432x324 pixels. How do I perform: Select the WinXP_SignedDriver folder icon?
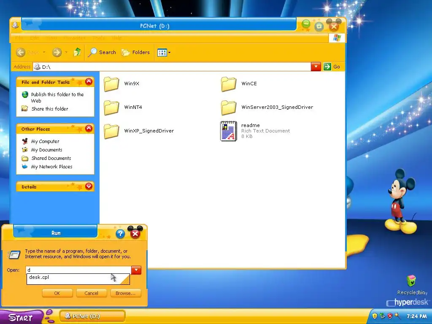tap(111, 132)
